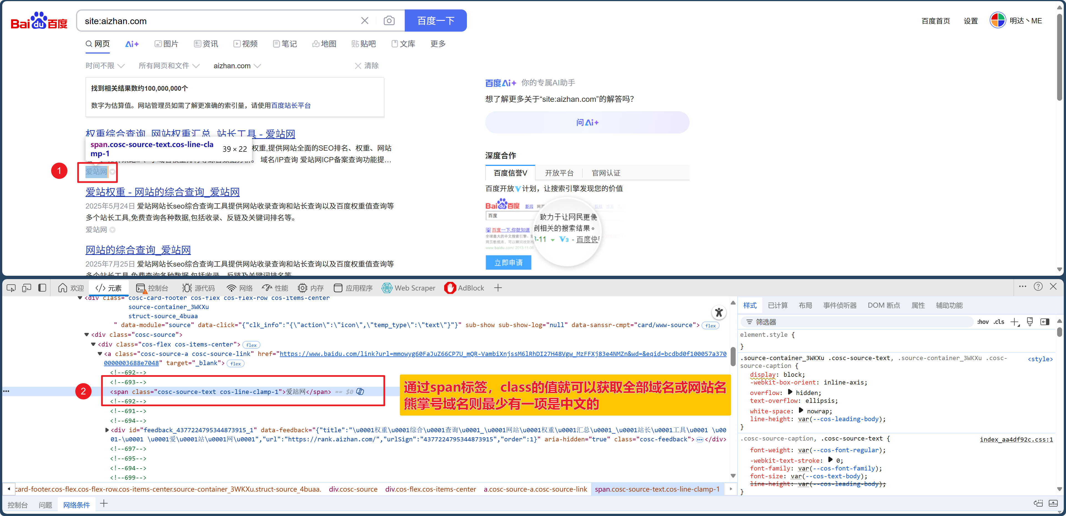Open the 性能 performance panel
The width and height of the screenshot is (1066, 516).
pyautogui.click(x=275, y=288)
